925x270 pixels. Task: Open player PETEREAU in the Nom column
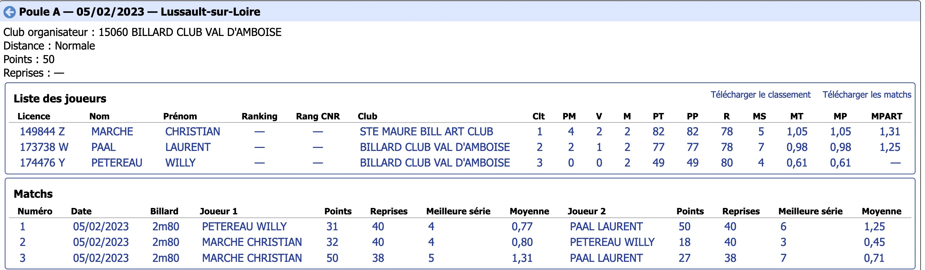117,163
